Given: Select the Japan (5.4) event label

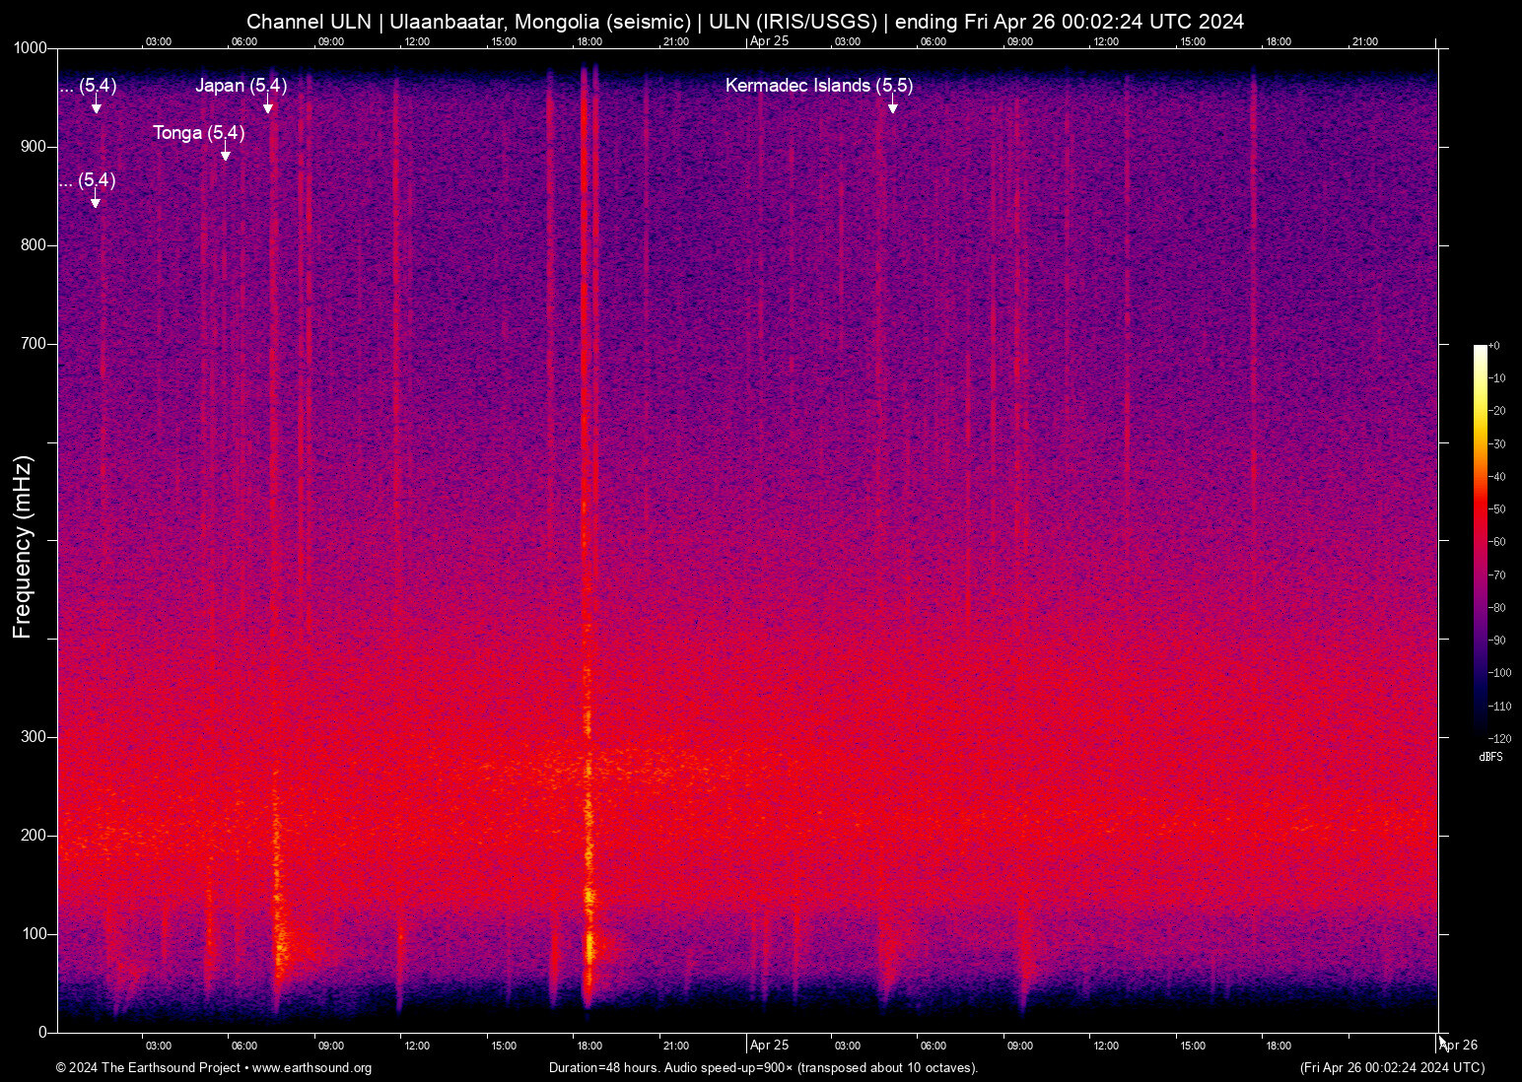Looking at the screenshot, I should [241, 86].
